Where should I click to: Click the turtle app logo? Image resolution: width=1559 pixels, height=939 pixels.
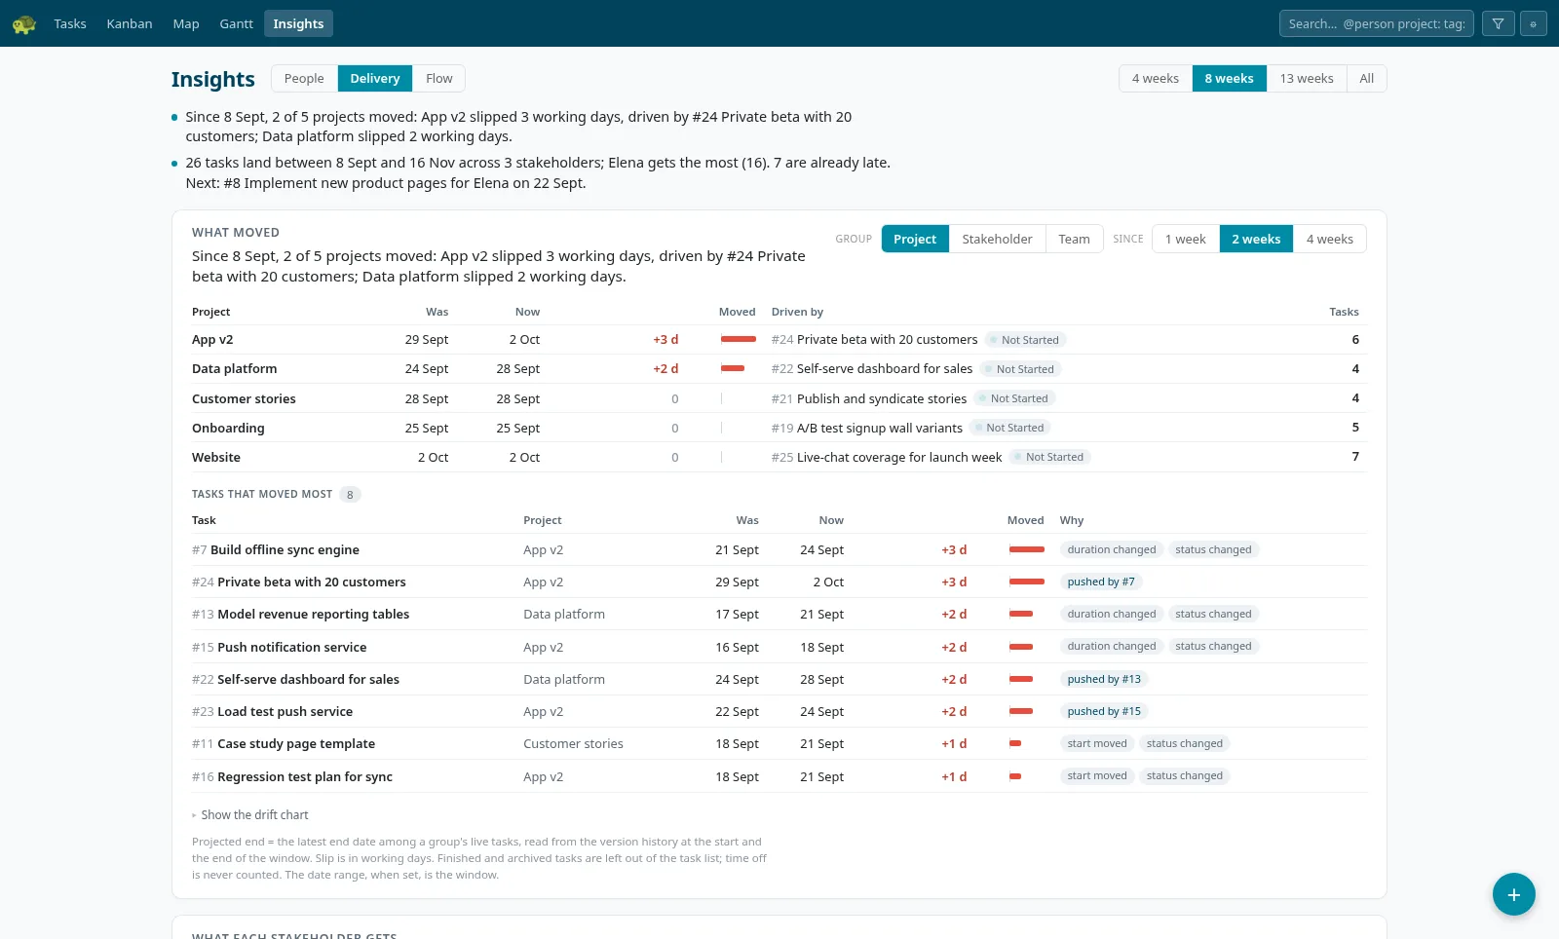24,23
